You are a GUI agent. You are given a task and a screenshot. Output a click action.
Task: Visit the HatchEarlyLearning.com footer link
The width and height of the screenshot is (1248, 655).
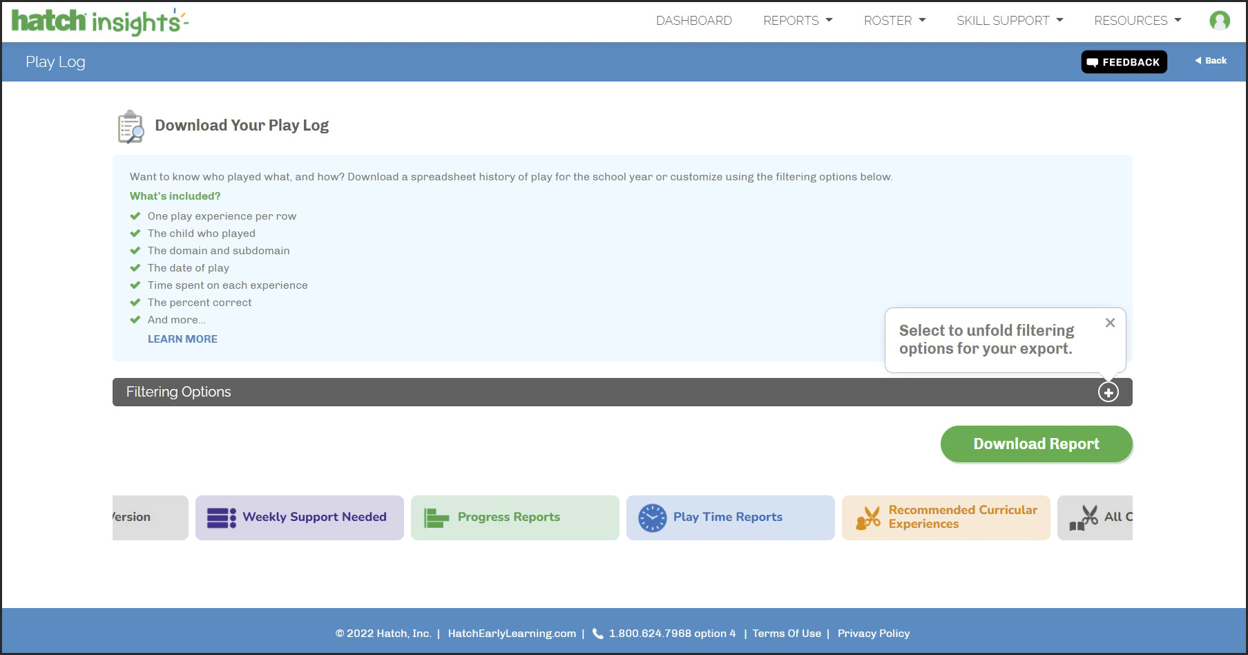click(x=512, y=634)
